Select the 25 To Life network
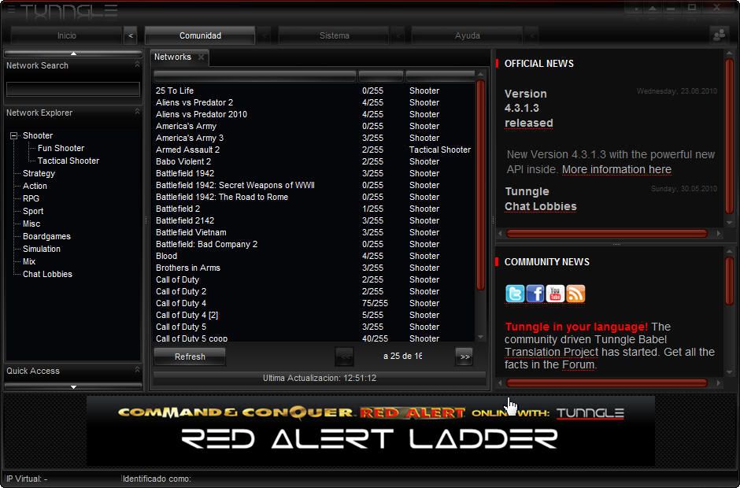Screen dimensions: 740x488 (x=314, y=91)
